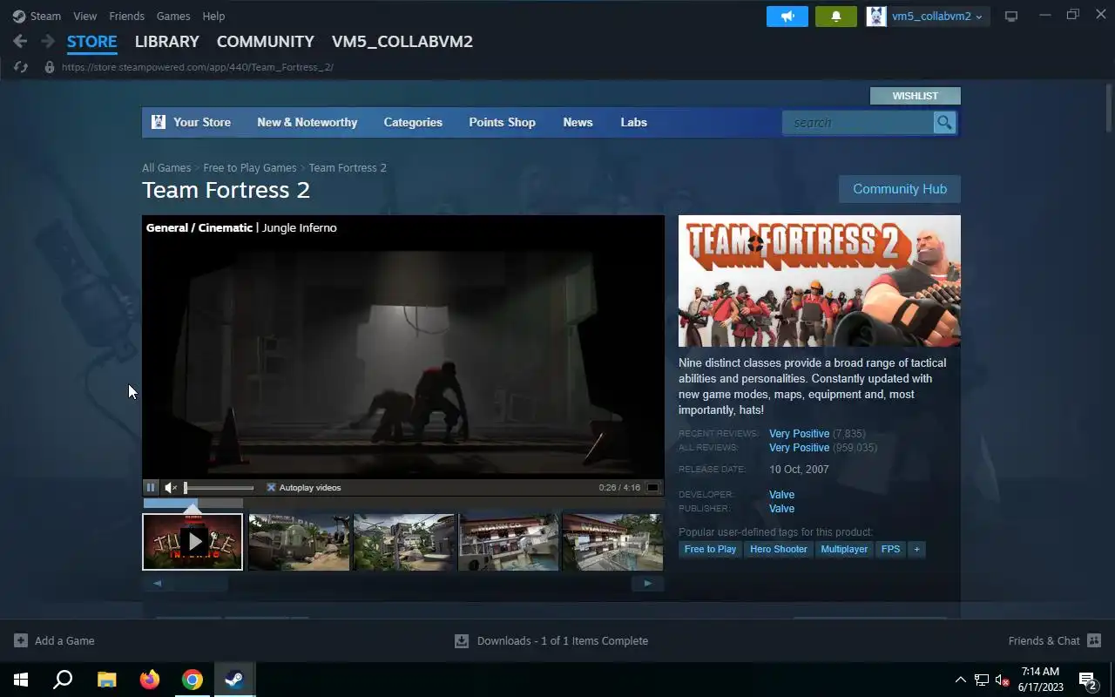Image resolution: width=1115 pixels, height=697 pixels.
Task: Select the Jungle Inferno trailer thumbnail
Action: (x=193, y=542)
